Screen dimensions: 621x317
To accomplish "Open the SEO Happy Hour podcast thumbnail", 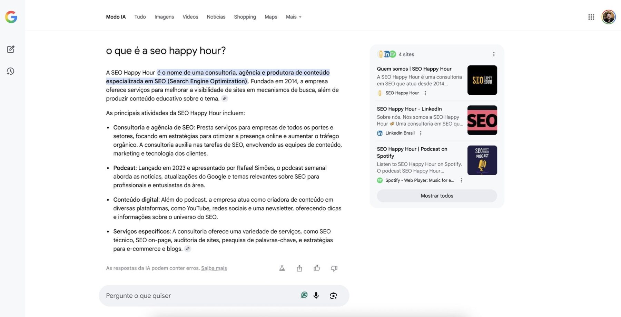I will (482, 160).
